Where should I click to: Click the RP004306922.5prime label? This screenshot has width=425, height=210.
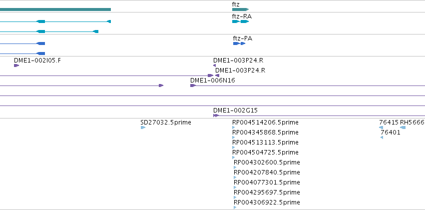click(267, 202)
